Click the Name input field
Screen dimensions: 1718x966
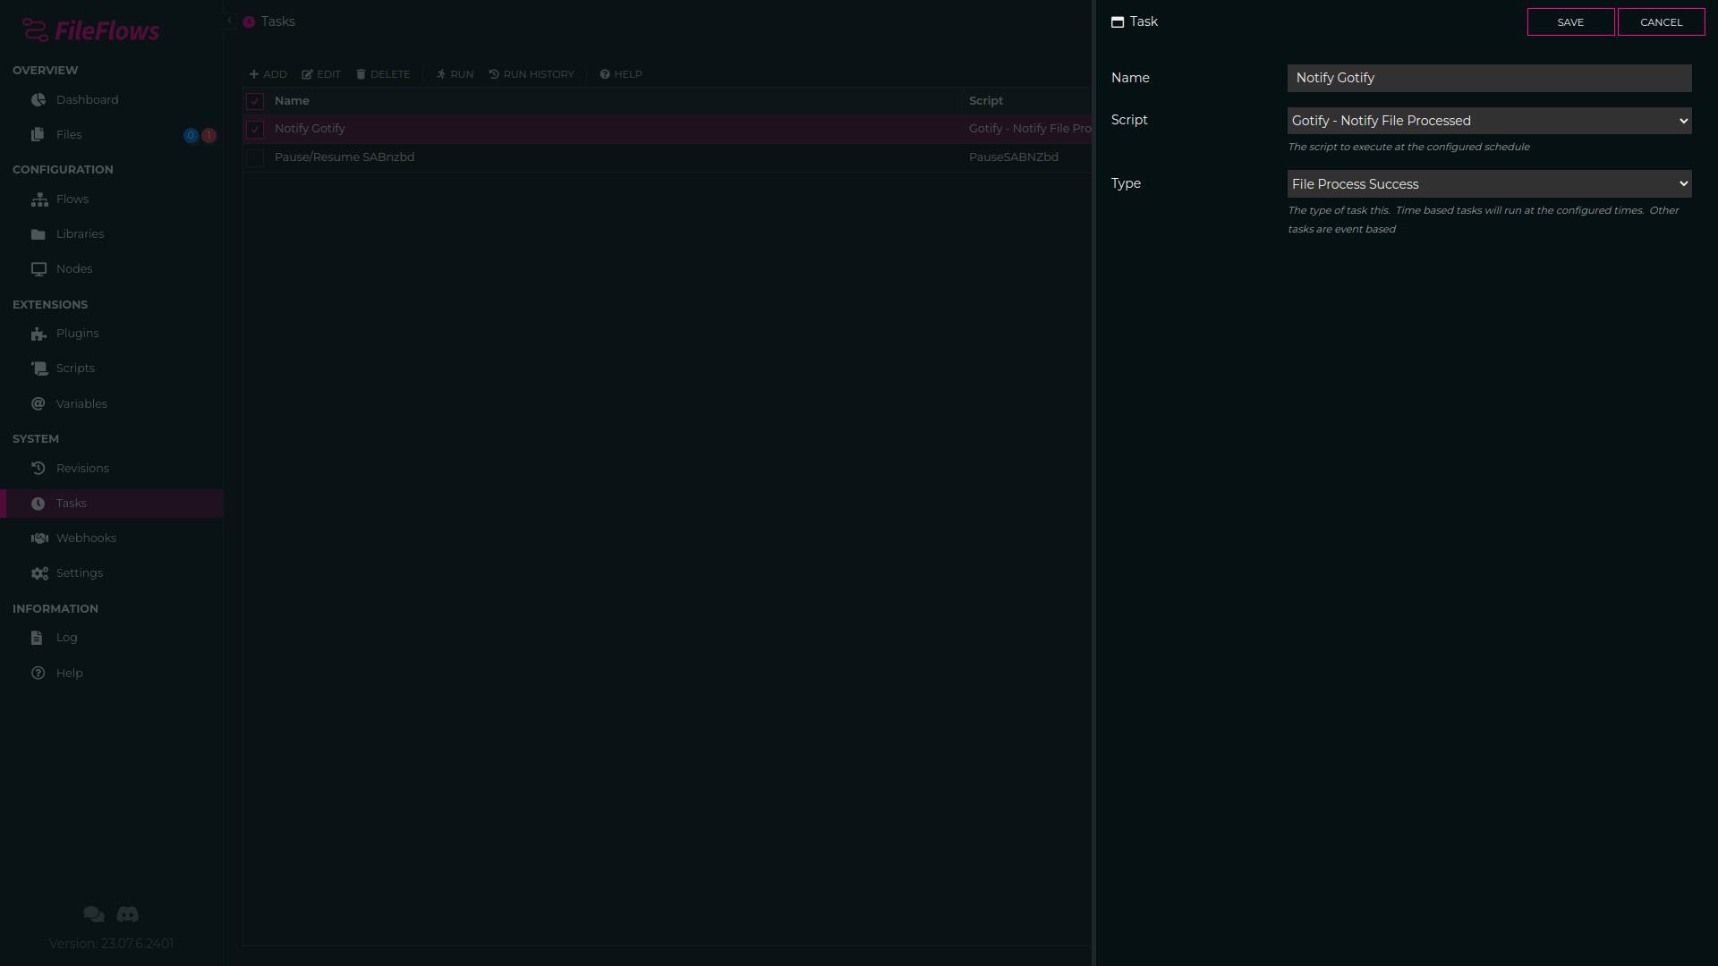tap(1489, 78)
